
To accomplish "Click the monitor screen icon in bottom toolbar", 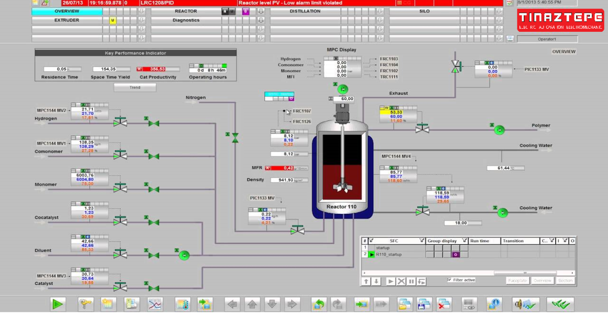I will (x=469, y=304).
